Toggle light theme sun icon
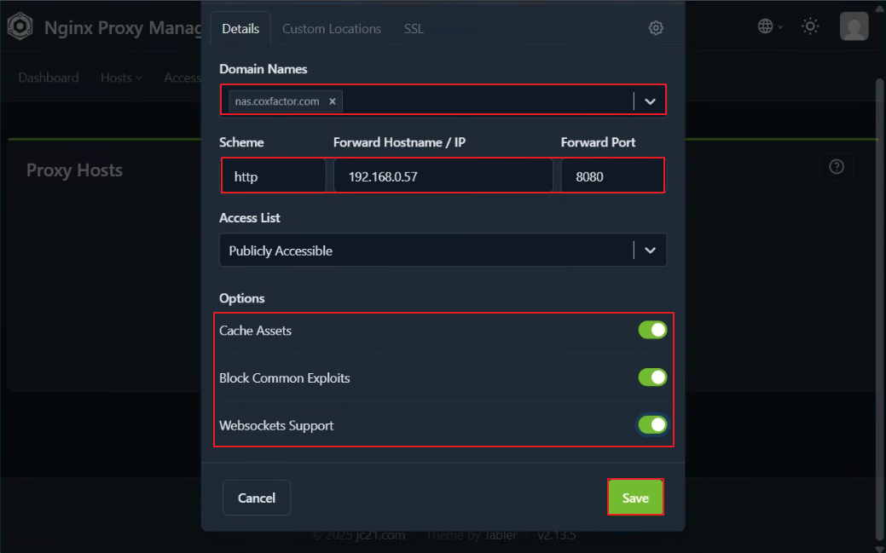886x553 pixels. pyautogui.click(x=810, y=26)
